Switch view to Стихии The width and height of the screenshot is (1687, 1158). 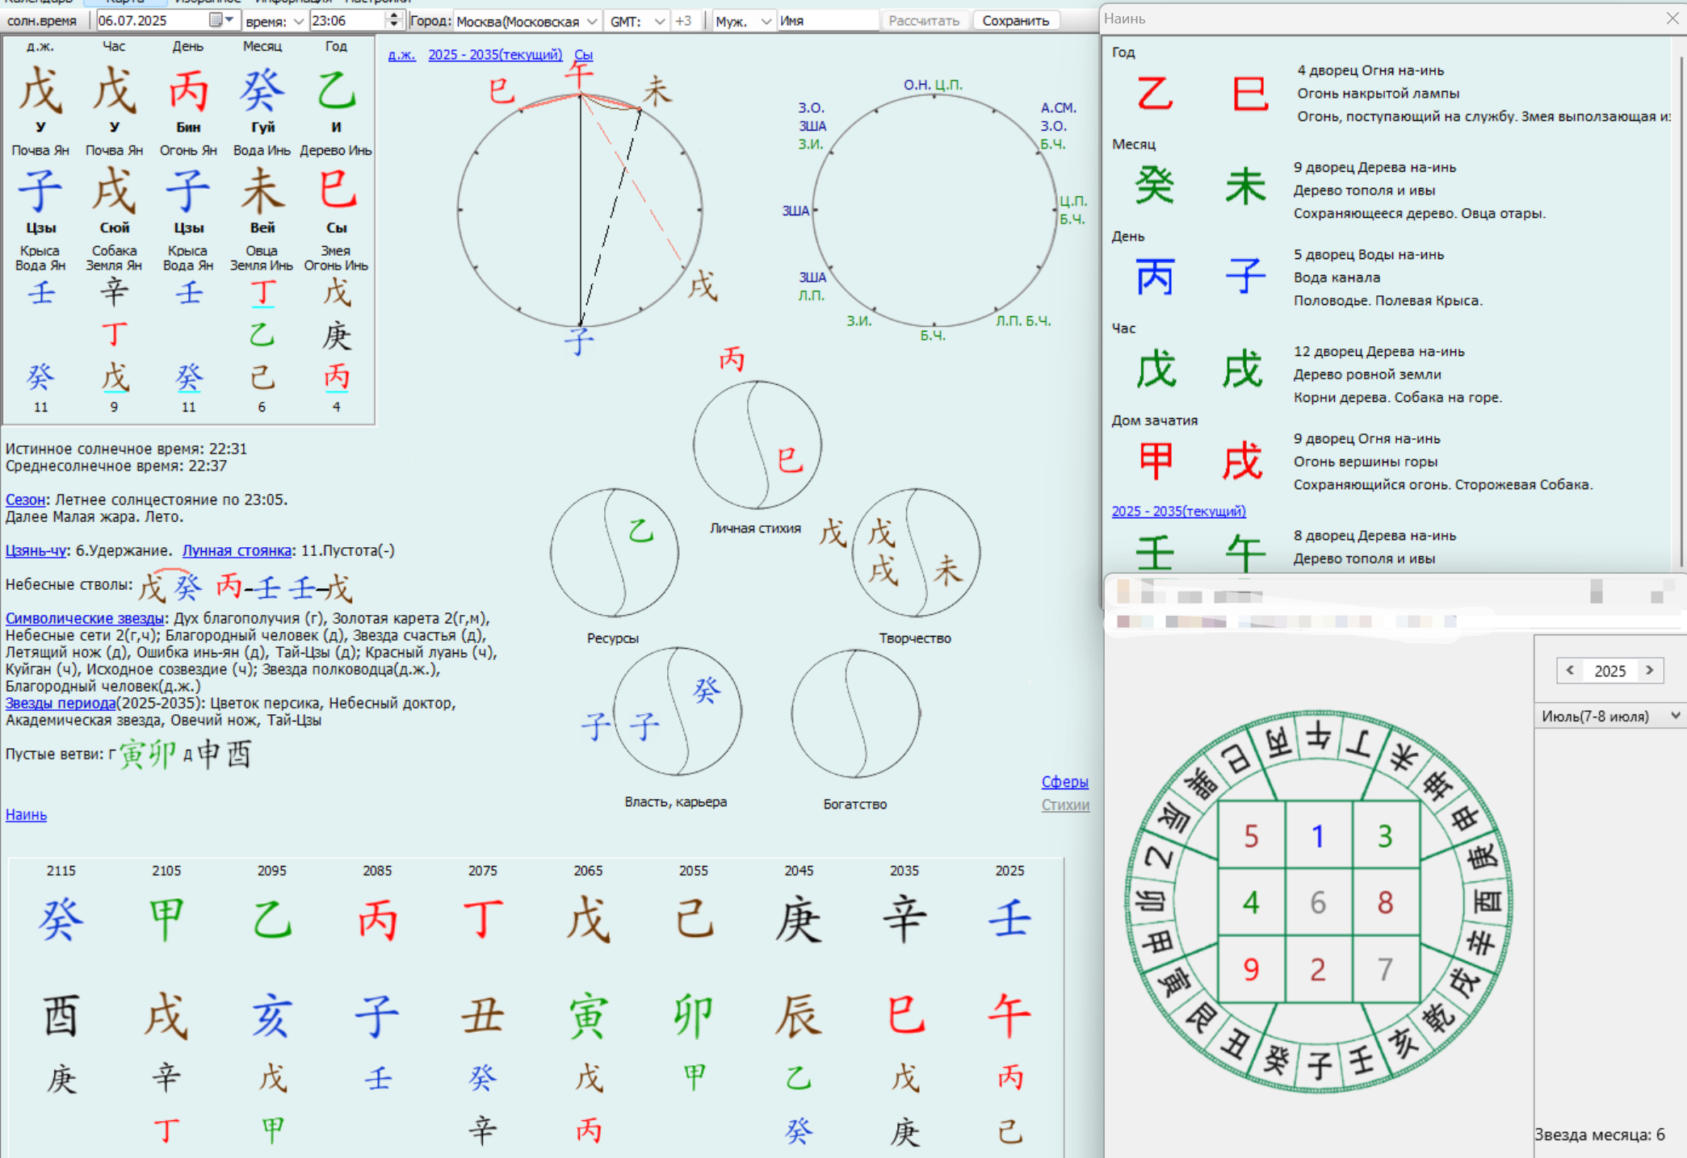[x=1064, y=805]
